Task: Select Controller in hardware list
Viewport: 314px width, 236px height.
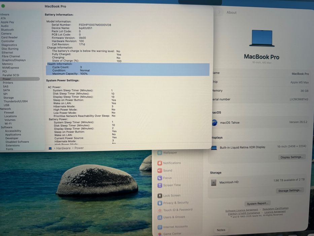Action: tap(8, 41)
